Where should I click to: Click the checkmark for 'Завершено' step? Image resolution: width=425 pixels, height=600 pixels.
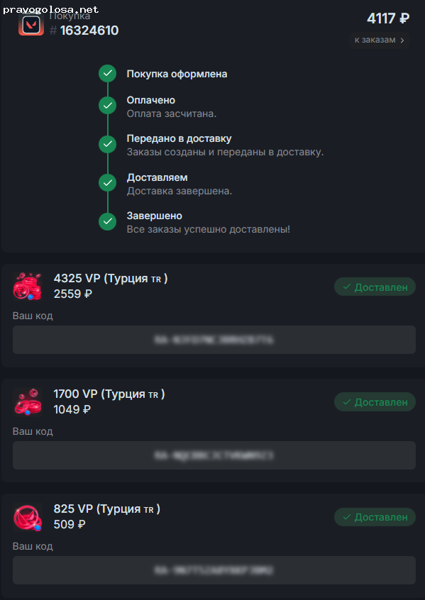107,221
